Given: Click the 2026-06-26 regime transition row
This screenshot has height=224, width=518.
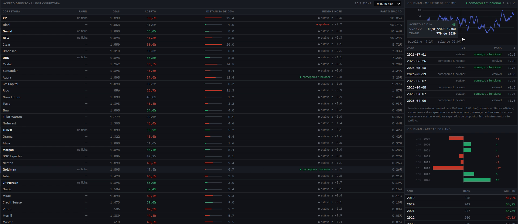Looking at the screenshot, I should pyautogui.click(x=461, y=61).
